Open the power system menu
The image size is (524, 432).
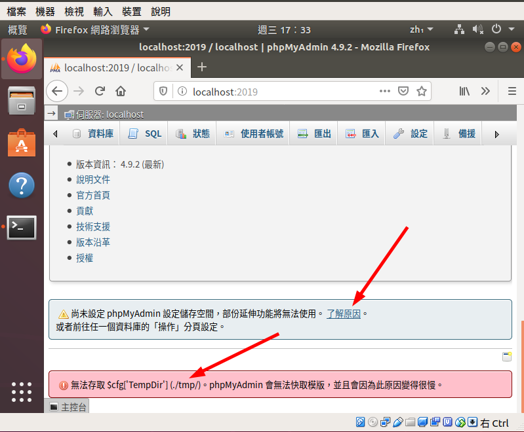point(496,29)
